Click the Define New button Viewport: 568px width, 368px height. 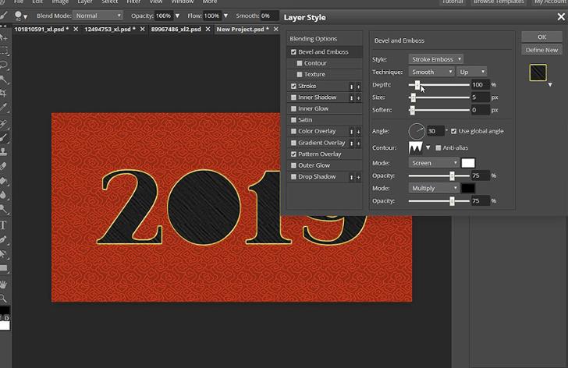click(541, 50)
